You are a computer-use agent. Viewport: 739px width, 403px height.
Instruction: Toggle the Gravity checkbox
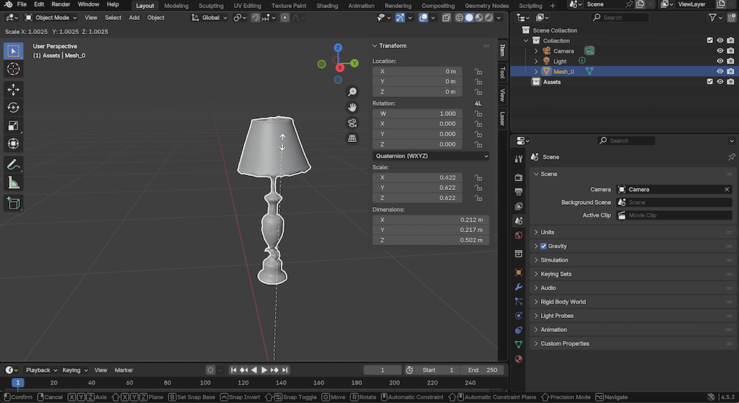pos(544,246)
